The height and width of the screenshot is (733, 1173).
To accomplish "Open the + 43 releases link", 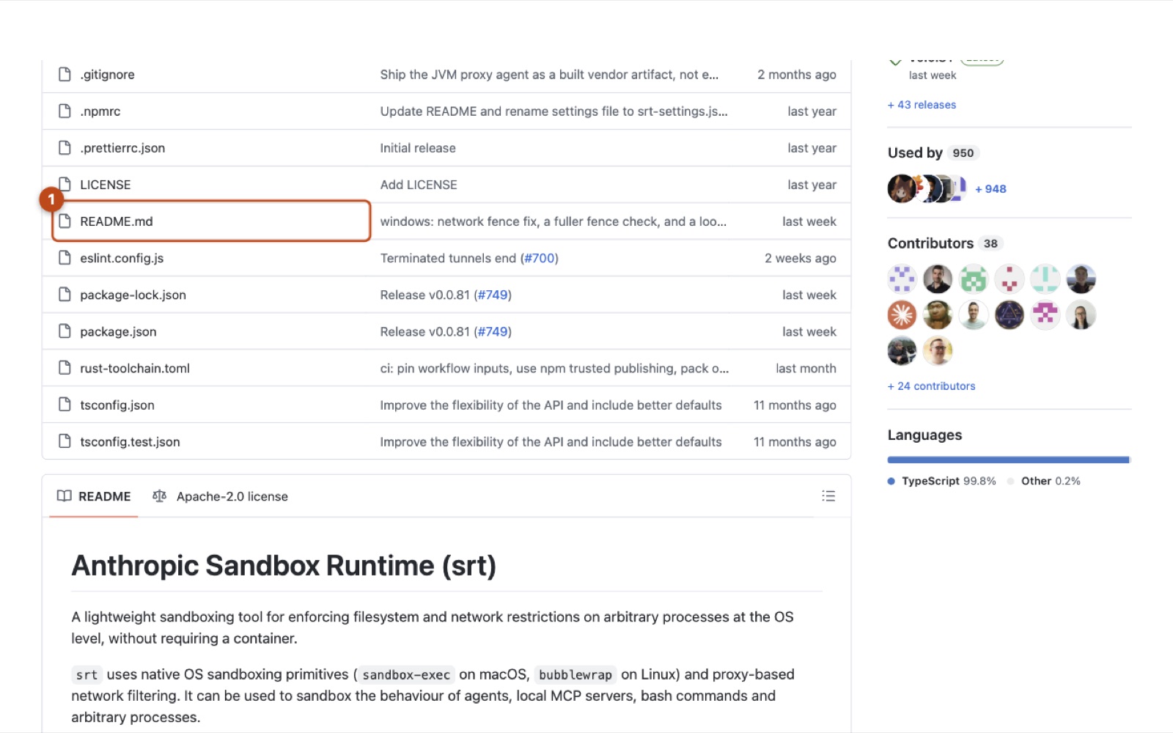I will [x=922, y=105].
